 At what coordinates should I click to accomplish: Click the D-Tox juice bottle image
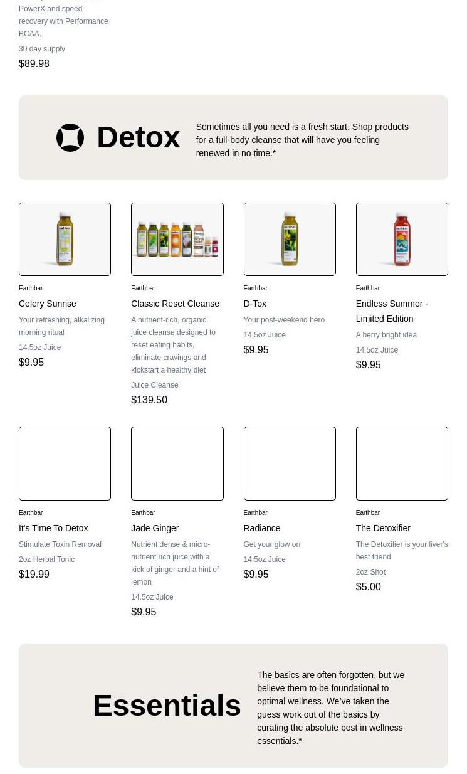click(x=289, y=239)
